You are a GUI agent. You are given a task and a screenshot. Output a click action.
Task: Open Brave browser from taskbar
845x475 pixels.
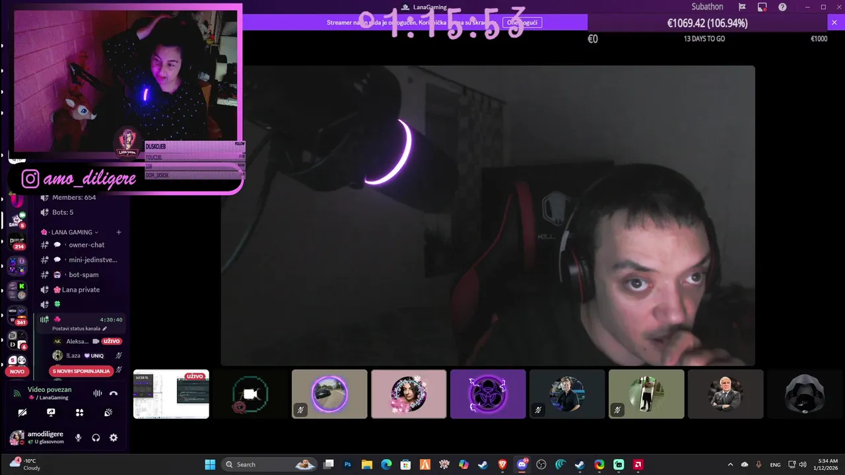point(502,464)
